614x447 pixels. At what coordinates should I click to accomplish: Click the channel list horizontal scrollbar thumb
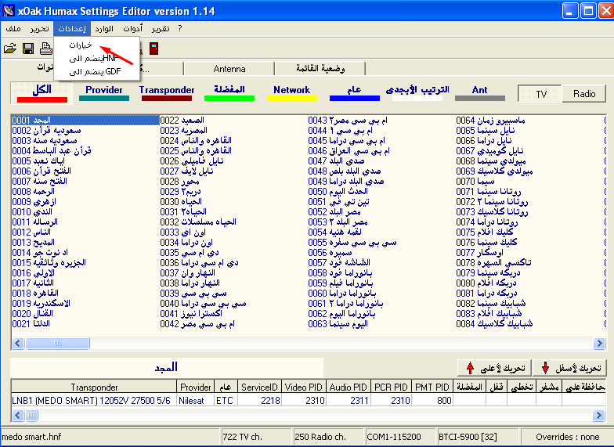pos(57,343)
